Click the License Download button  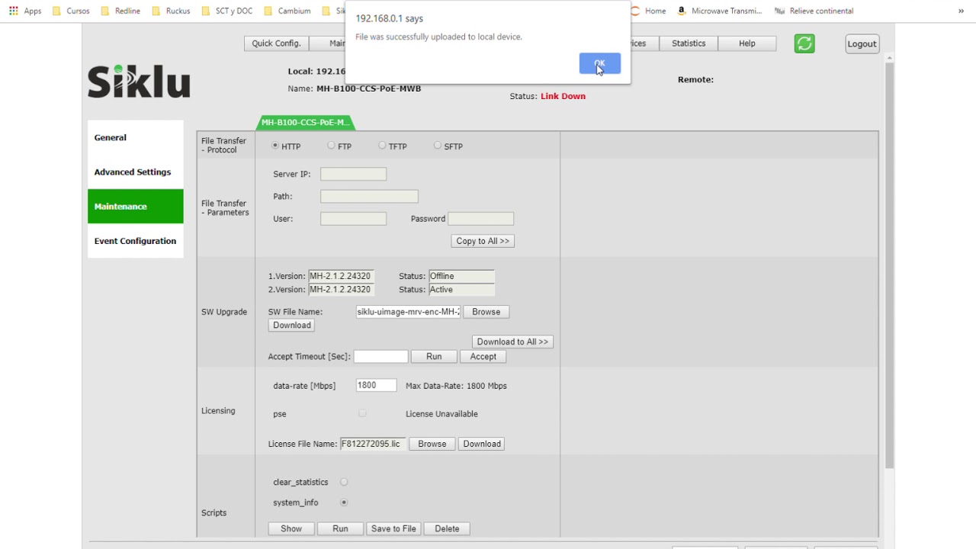(482, 444)
